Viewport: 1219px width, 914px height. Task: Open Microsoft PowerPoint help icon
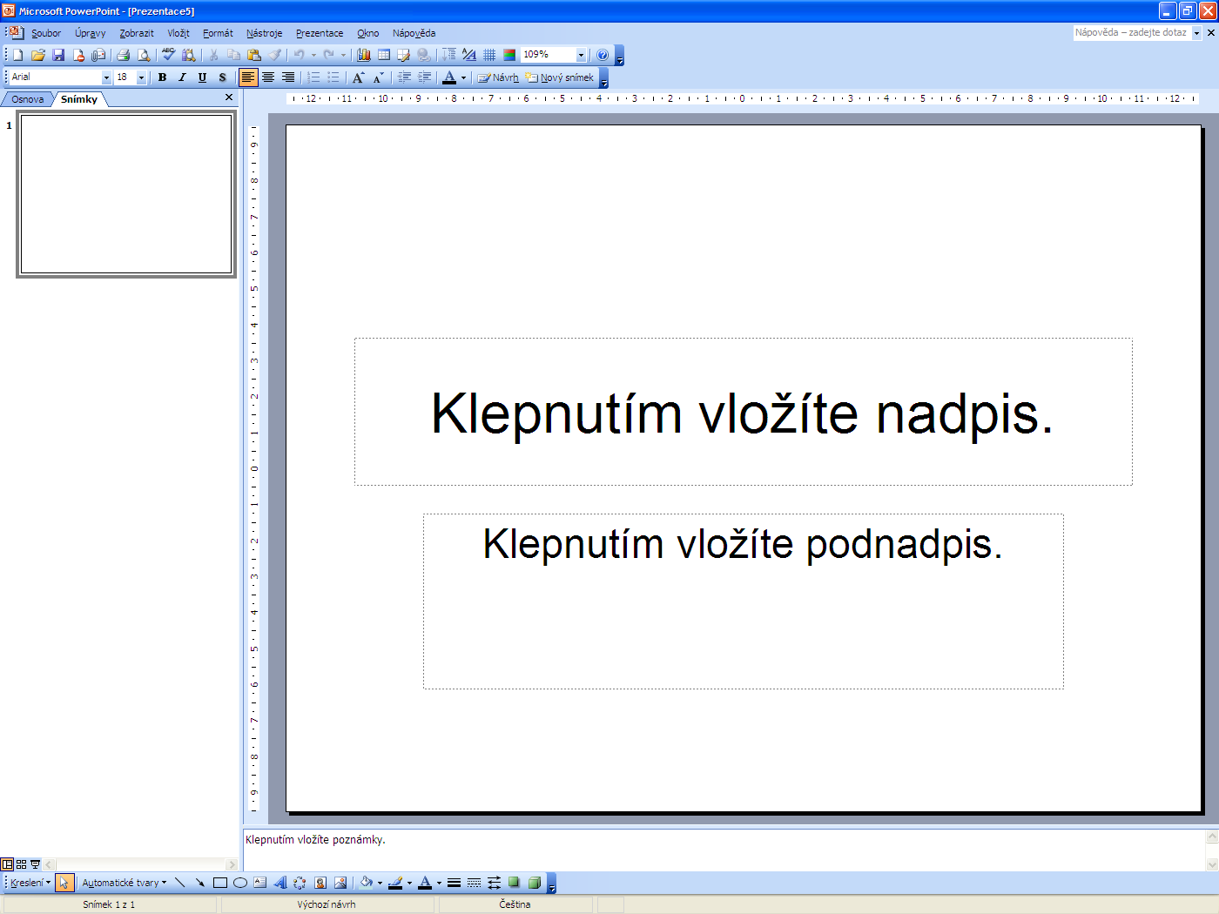603,55
